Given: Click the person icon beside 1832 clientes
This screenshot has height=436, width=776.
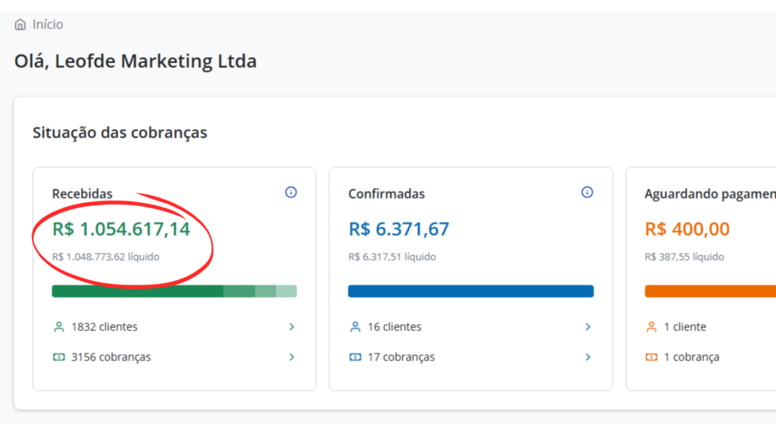Looking at the screenshot, I should click(x=59, y=327).
